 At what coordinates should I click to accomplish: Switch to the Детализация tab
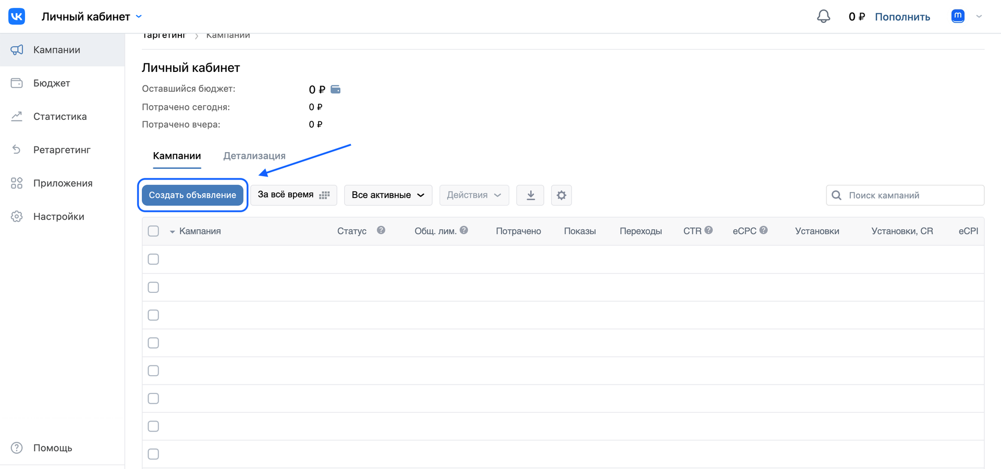254,156
